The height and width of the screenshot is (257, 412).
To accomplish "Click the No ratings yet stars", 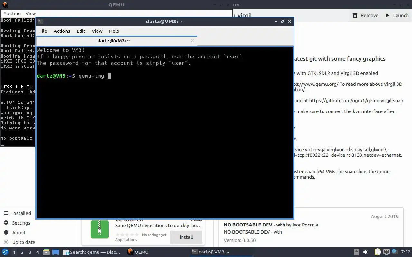I will click(127, 235).
